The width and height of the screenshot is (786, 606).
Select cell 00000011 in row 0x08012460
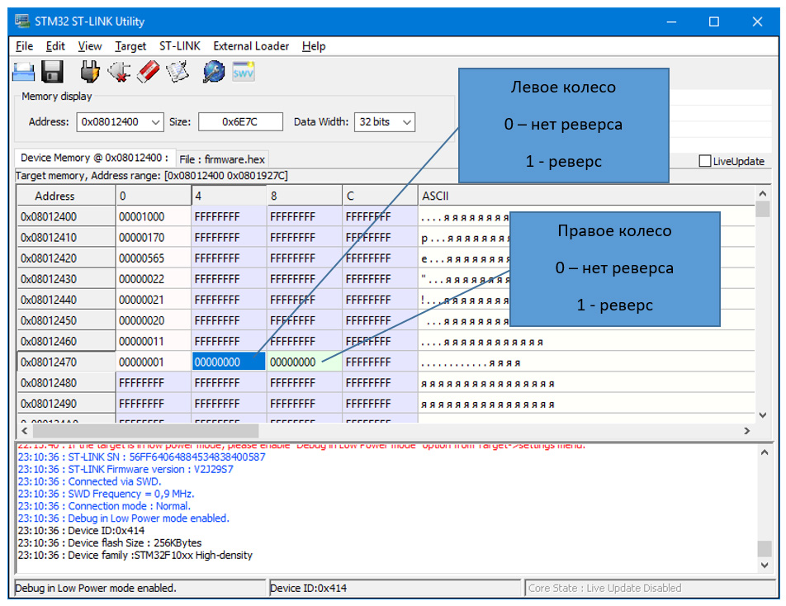pyautogui.click(x=154, y=341)
